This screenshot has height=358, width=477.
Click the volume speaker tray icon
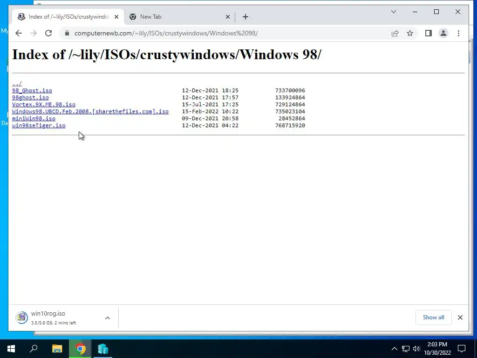click(x=416, y=349)
